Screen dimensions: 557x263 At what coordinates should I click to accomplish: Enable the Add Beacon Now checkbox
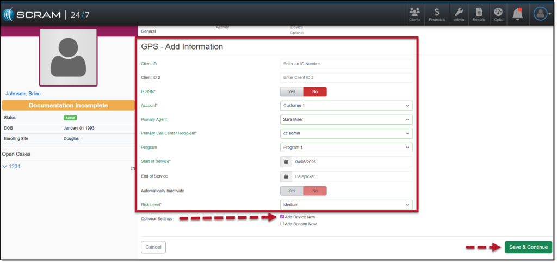[x=282, y=224]
